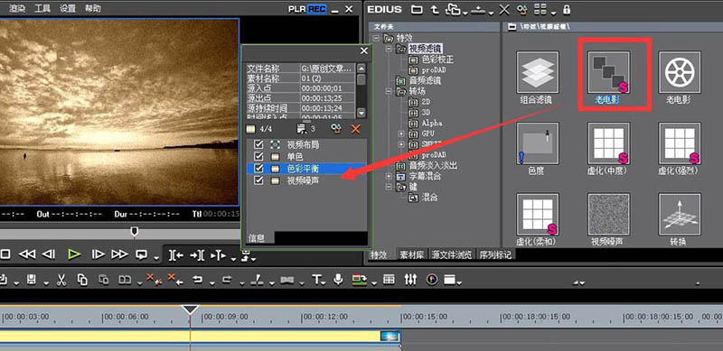Click the effect panel toolbar's properties icon
723x351 pixels.
[522, 9]
